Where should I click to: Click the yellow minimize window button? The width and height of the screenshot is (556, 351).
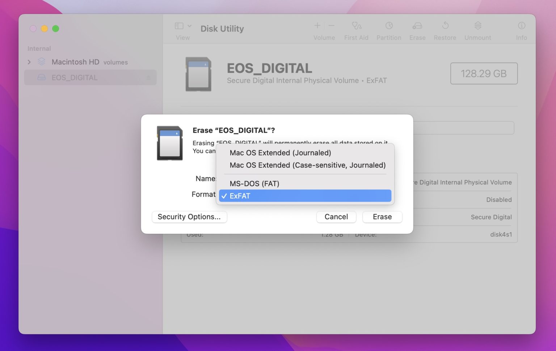point(44,29)
